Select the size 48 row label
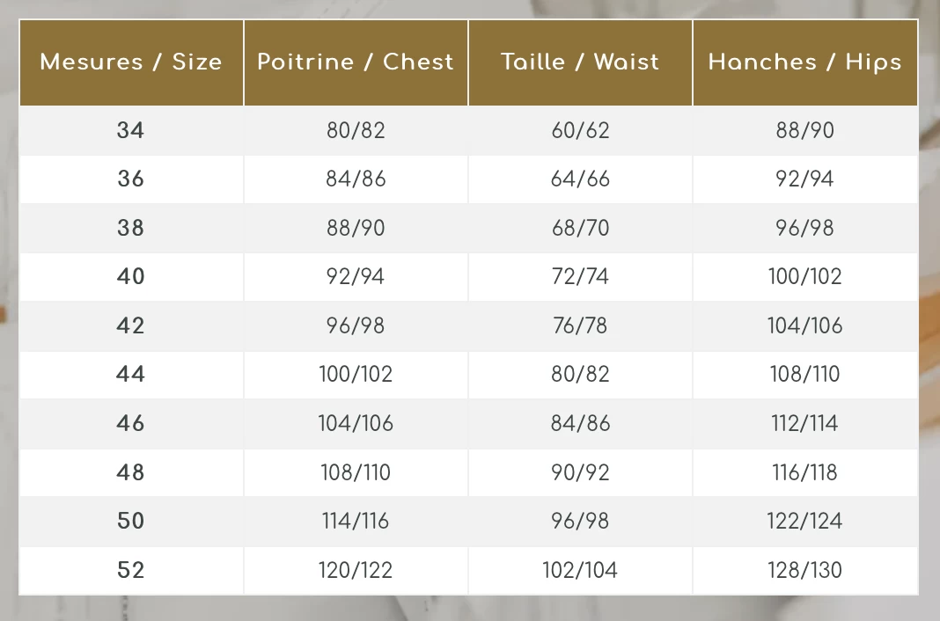Viewport: 940px width, 621px height. tap(131, 473)
